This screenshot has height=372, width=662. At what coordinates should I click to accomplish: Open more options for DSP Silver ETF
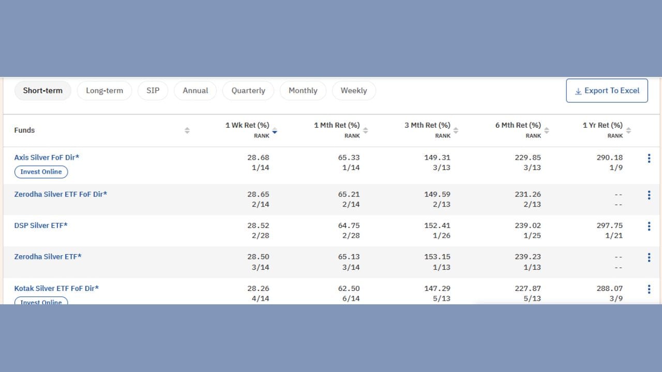649,226
